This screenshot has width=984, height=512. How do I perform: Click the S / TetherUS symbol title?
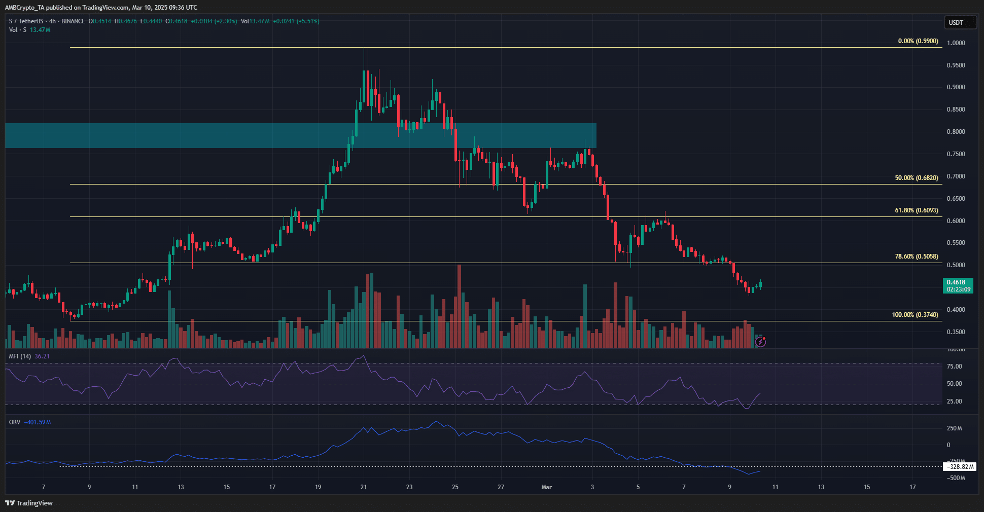point(26,21)
